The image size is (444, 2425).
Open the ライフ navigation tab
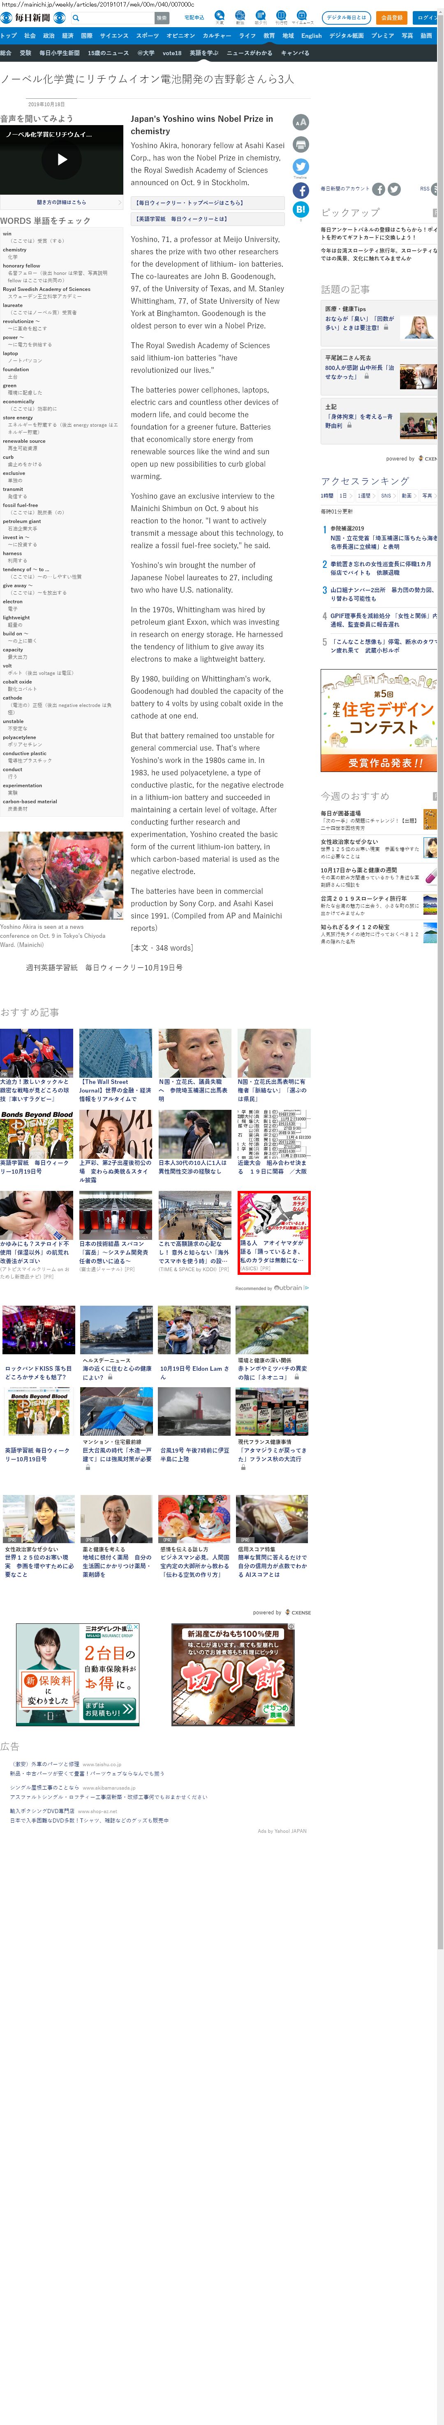(x=247, y=36)
